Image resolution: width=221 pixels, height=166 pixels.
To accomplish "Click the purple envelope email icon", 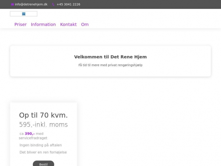I will point(12,4).
